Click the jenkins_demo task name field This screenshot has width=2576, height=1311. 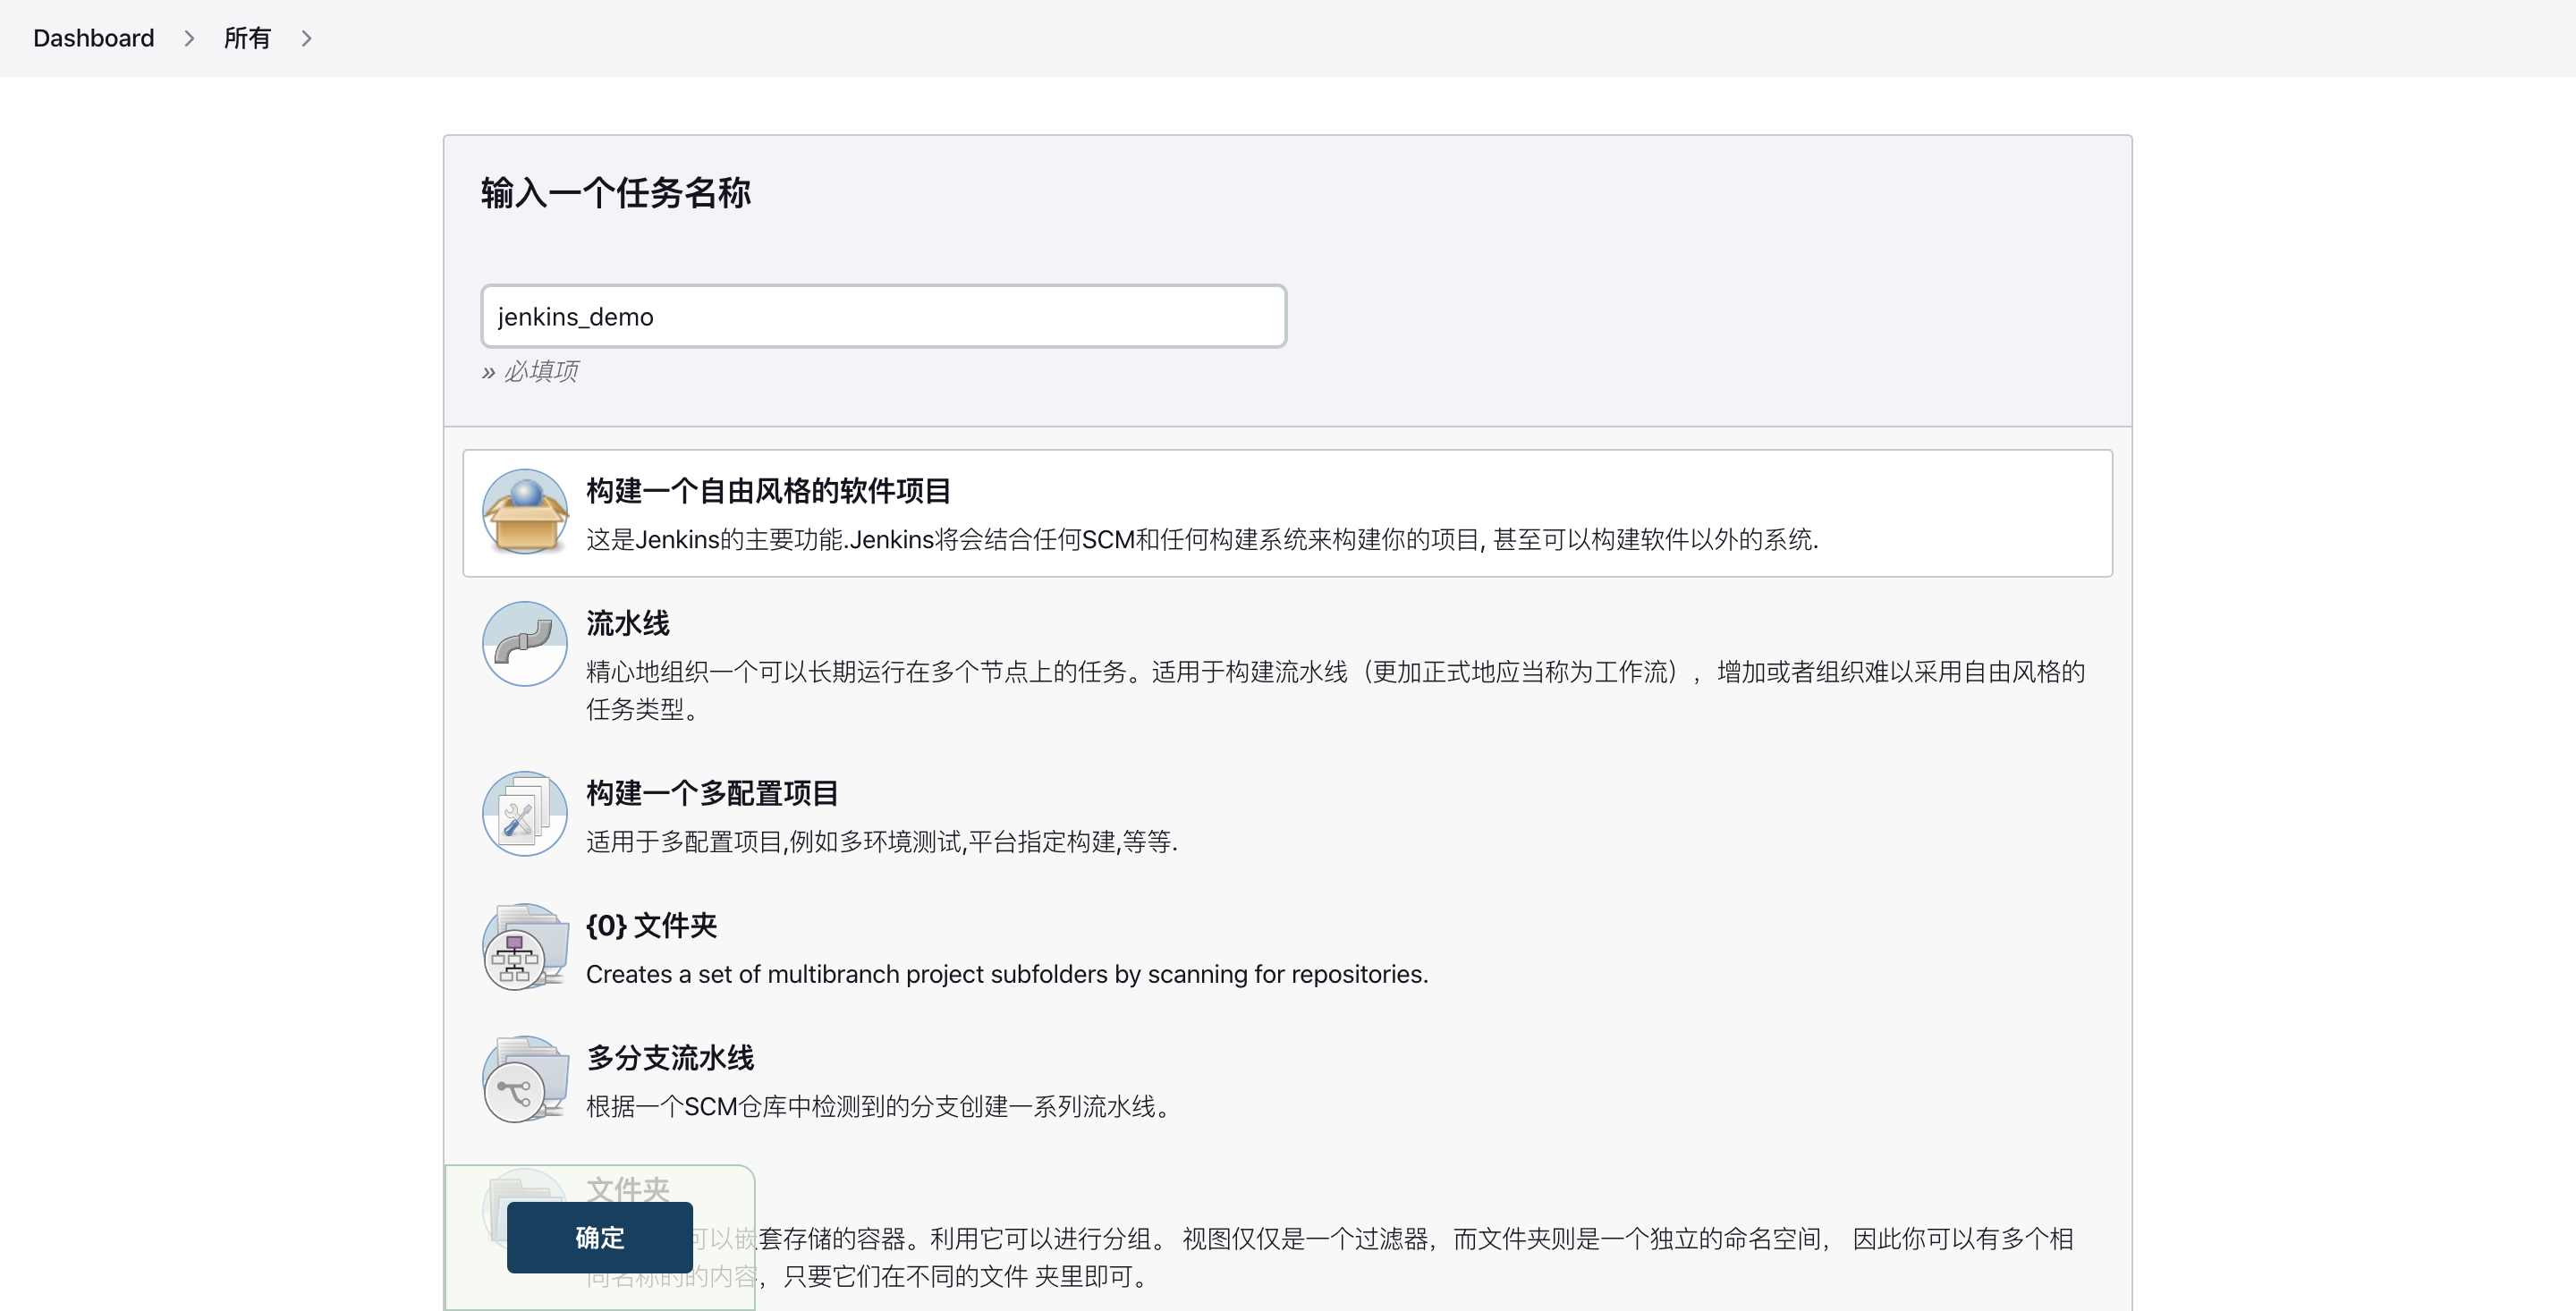click(x=884, y=316)
